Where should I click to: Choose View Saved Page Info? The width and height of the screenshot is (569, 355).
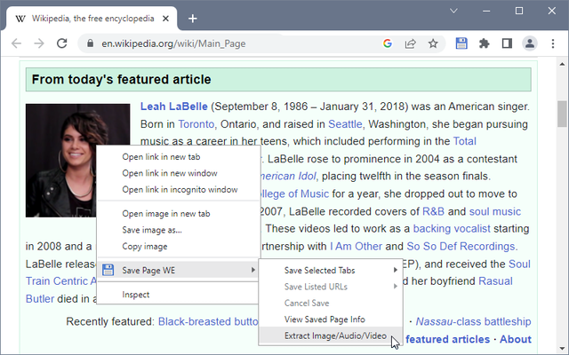coord(331,319)
